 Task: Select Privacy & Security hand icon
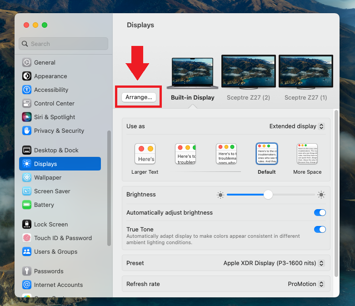pos(27,131)
